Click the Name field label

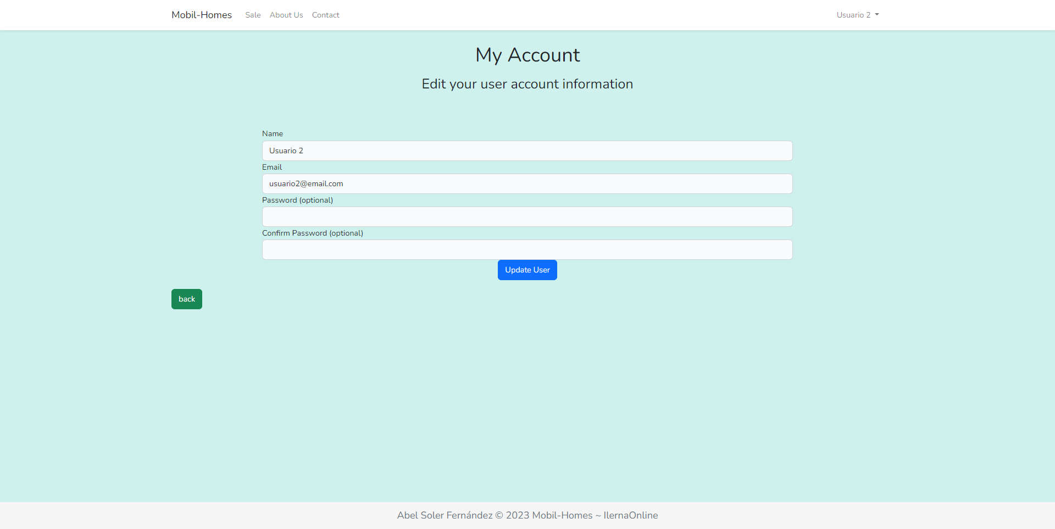click(273, 133)
